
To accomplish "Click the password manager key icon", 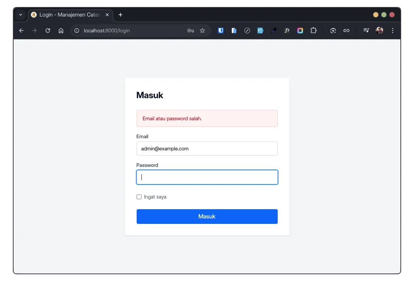I will pyautogui.click(x=191, y=31).
